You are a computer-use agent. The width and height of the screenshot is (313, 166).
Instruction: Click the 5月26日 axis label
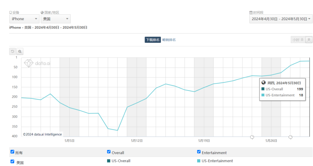pyautogui.click(x=271, y=141)
